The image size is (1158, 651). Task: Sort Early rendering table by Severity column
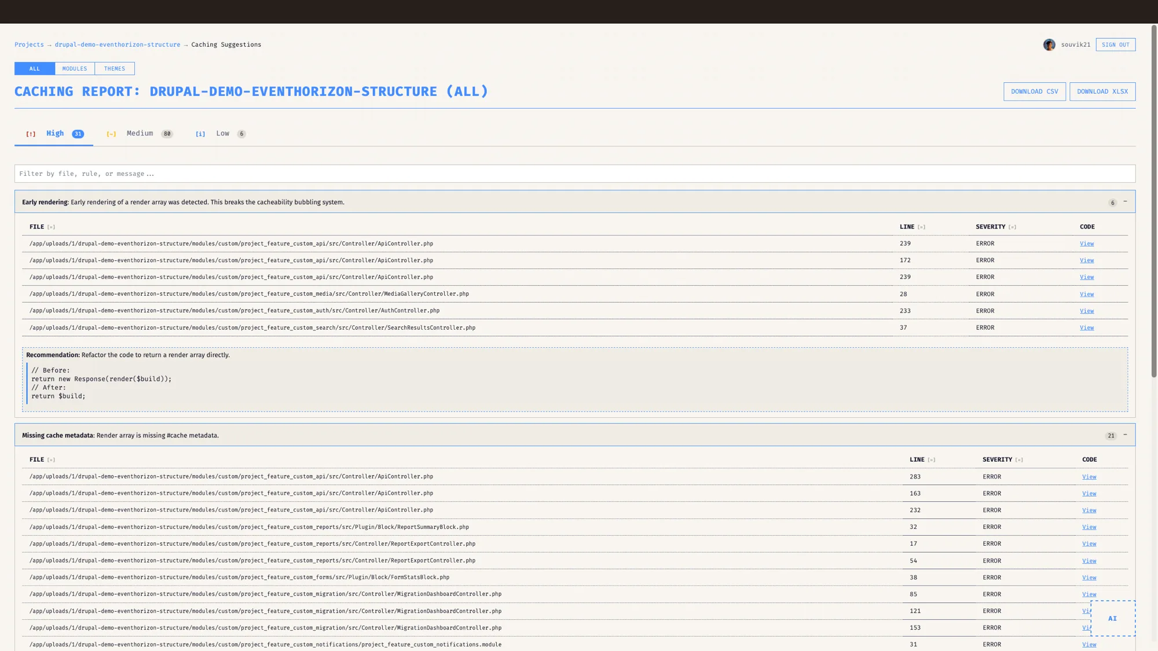click(x=996, y=227)
